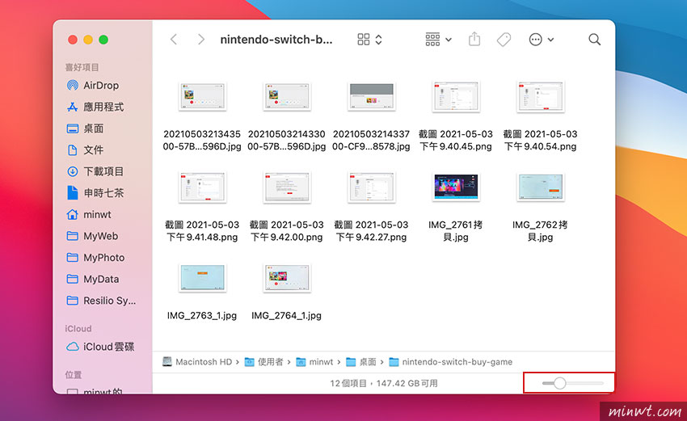The width and height of the screenshot is (687, 421).
Task: Select thumbnail of 2021050321343500-57B...596D.jpg
Action: pos(202,96)
